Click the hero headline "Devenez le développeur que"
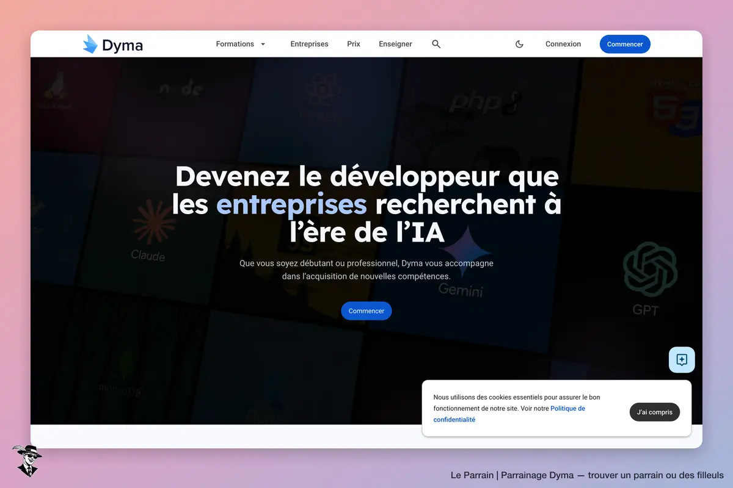 [366, 176]
